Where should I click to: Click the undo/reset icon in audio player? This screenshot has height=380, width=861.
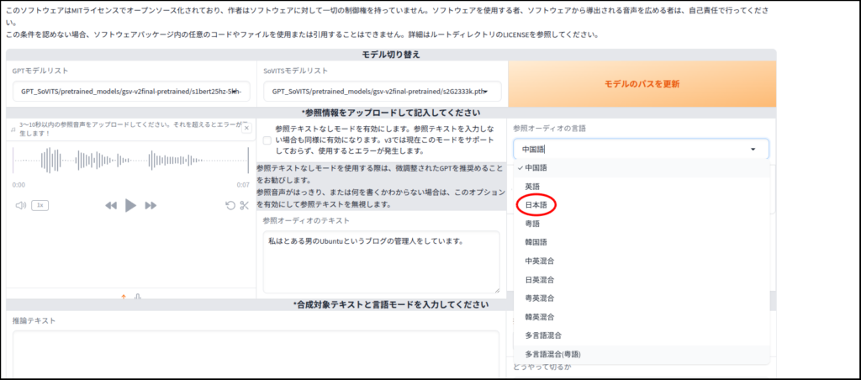pos(230,205)
